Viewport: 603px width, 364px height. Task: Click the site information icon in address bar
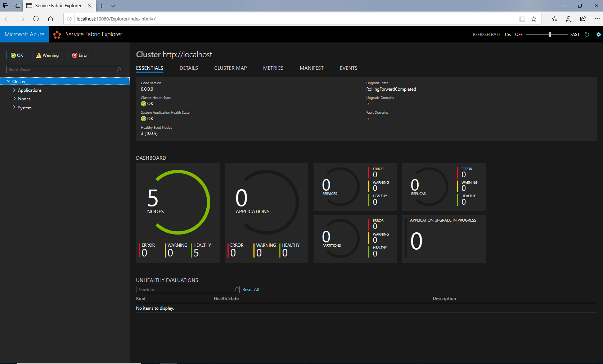pos(69,19)
